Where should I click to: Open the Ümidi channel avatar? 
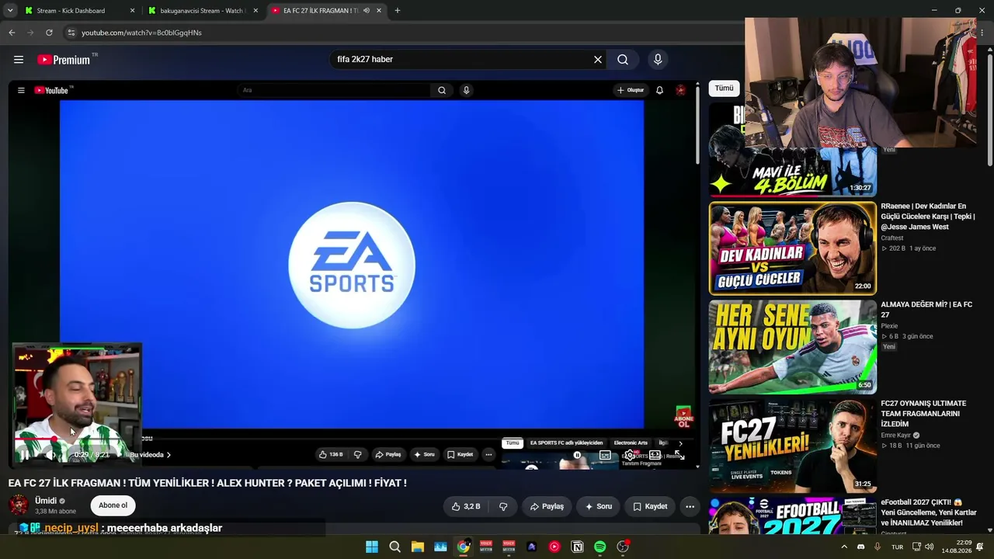coord(19,505)
